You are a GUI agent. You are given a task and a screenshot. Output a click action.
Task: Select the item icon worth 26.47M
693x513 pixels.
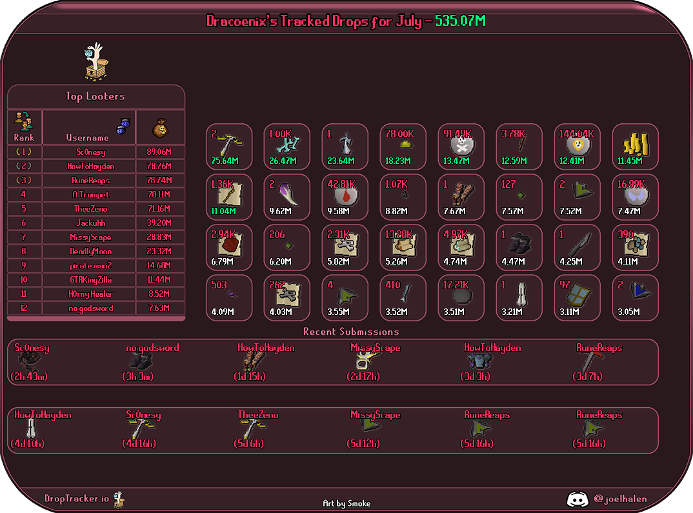[x=288, y=144]
